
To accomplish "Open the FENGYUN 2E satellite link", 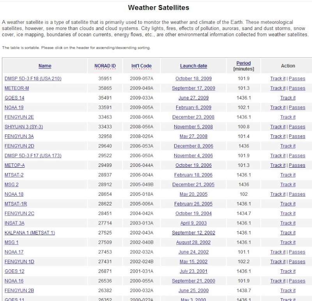I will tap(19, 117).
